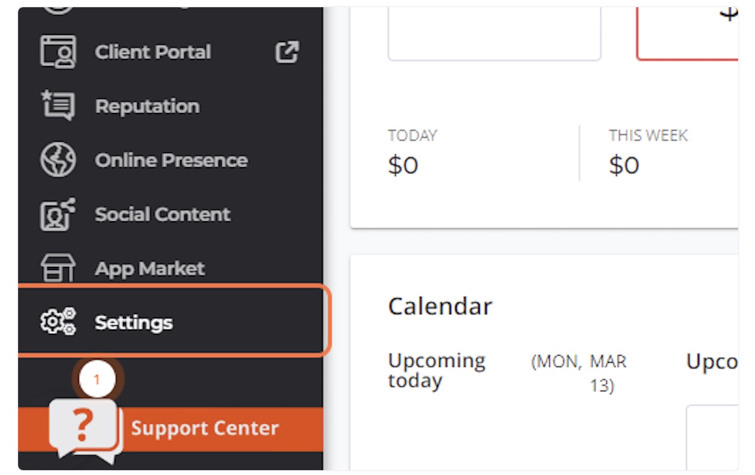The image size is (755, 475).
Task: Click the Settings gears icon
Action: 58,322
